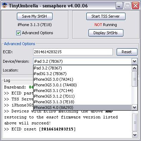Click inside the ECID input field
The height and width of the screenshot is (141, 141).
pos(73,52)
